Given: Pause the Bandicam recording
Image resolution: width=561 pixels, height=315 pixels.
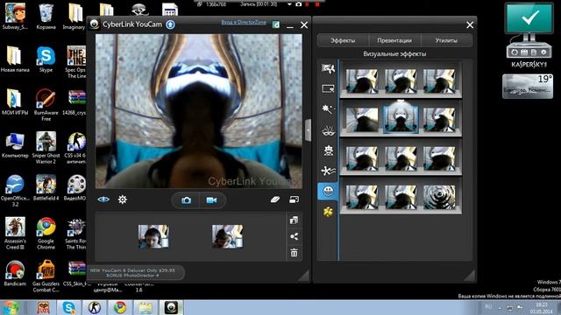Looking at the screenshot, I should point(308,4).
